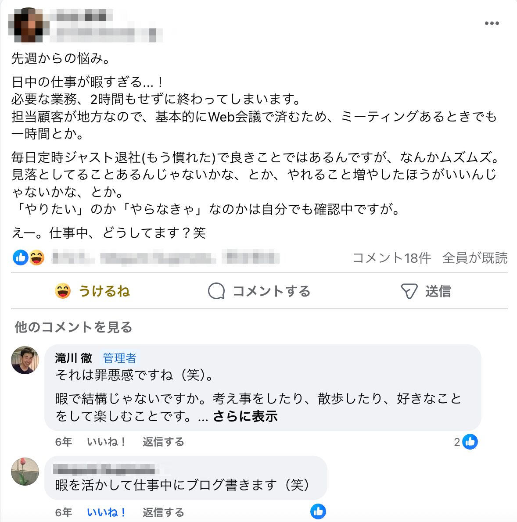
Task: Open the pixelated post author avatar
Action: (29, 25)
